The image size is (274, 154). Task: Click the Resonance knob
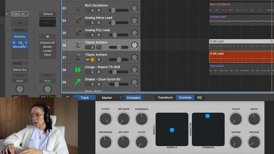106,142
